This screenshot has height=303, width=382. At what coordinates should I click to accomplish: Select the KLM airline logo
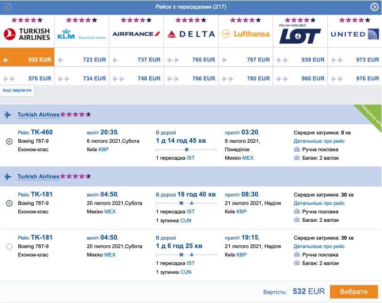[x=82, y=34]
